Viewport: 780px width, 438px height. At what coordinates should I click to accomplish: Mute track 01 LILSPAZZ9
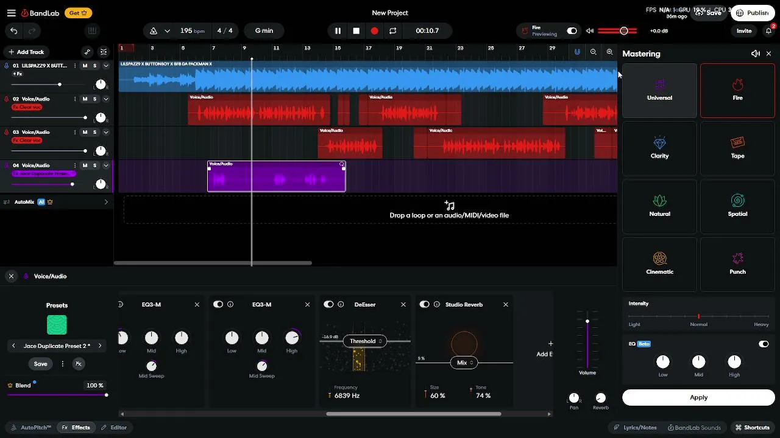[x=85, y=66]
